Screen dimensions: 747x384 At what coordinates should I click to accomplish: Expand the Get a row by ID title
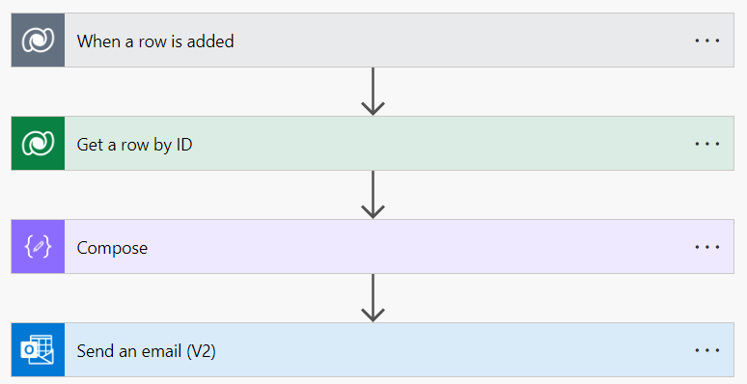pos(134,145)
